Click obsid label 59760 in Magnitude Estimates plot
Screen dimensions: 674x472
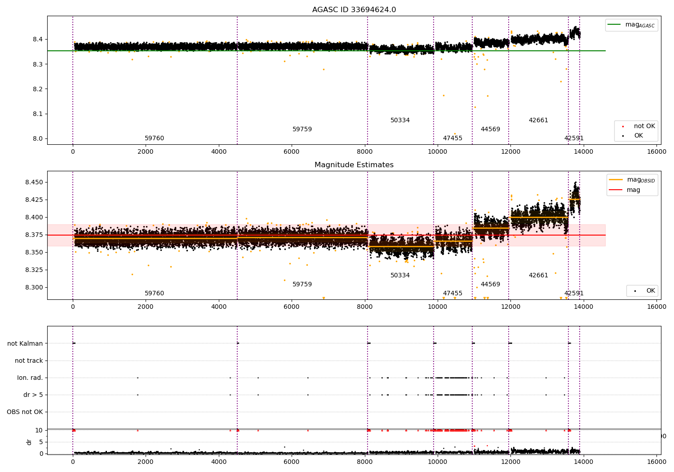click(154, 294)
